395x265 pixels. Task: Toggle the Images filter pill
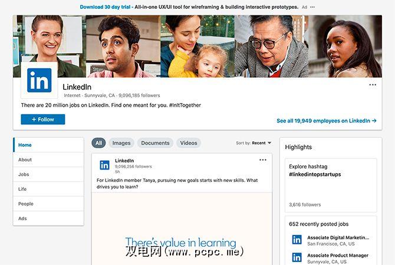(121, 143)
